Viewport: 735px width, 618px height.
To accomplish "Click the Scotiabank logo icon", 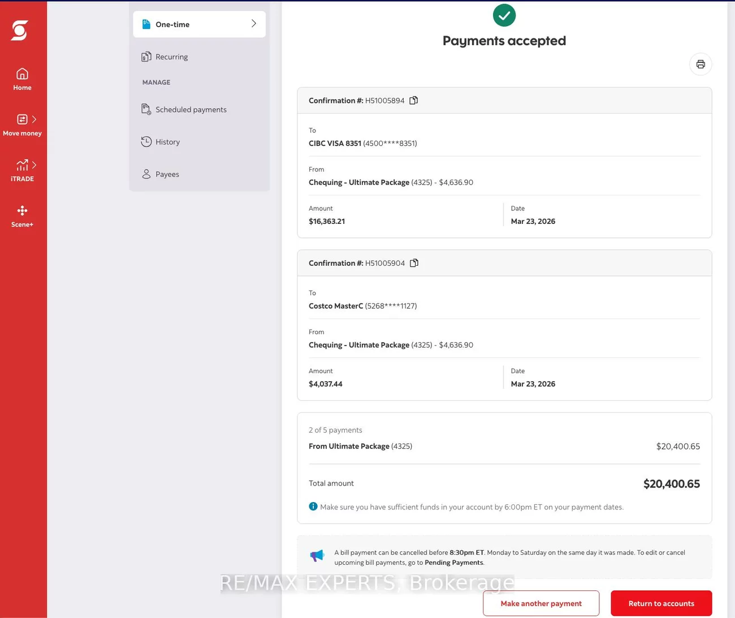I will (x=19, y=31).
